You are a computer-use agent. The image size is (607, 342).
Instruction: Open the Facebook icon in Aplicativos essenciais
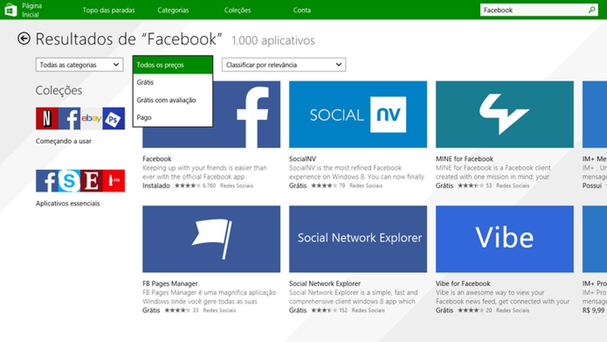point(47,181)
